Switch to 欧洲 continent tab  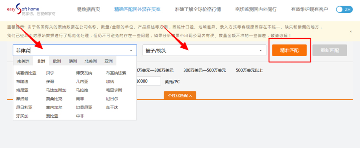coord(57,61)
